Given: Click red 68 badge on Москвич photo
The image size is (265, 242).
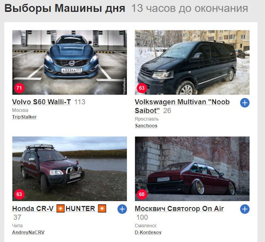Looking at the screenshot, I should click(x=142, y=194).
